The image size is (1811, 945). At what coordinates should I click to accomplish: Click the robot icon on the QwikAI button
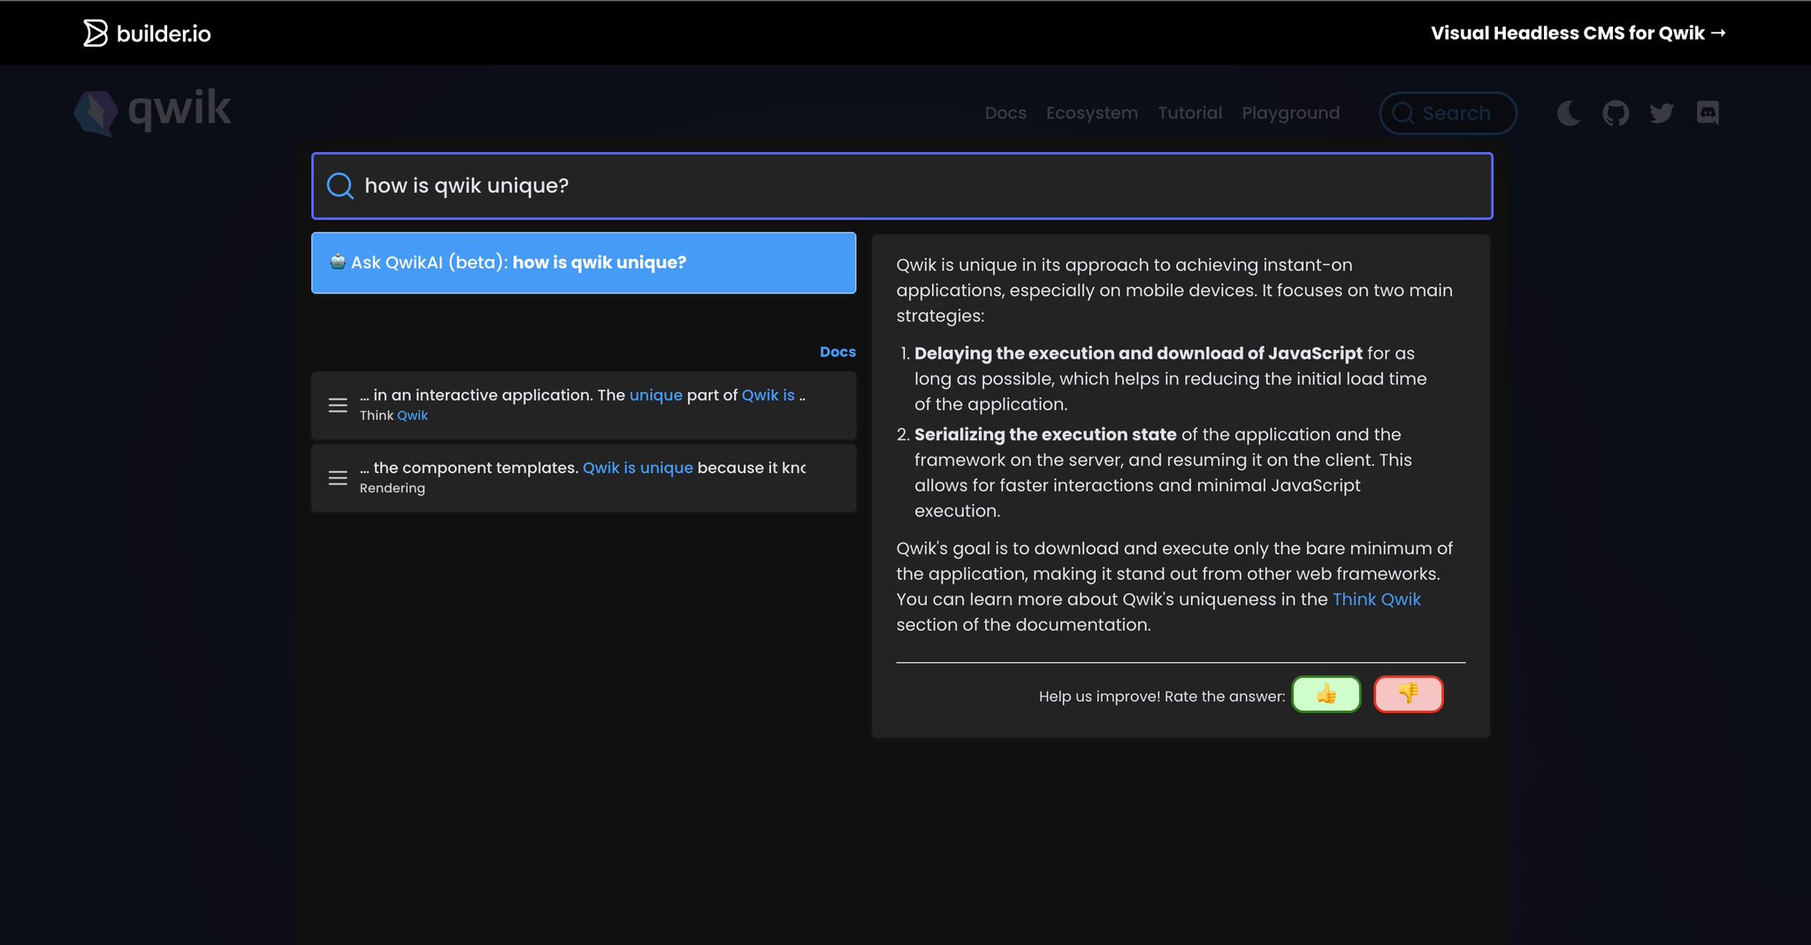pyautogui.click(x=335, y=262)
